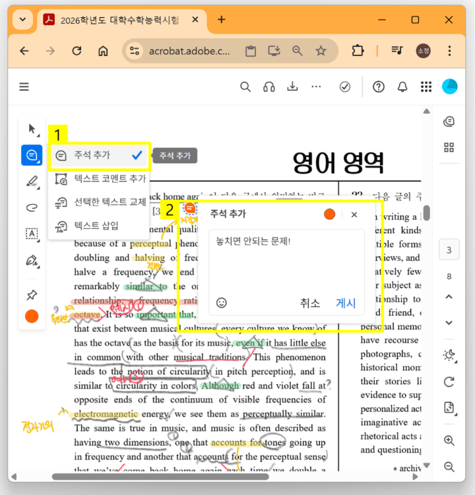Open notifications bell
The height and width of the screenshot is (495, 475).
[402, 86]
